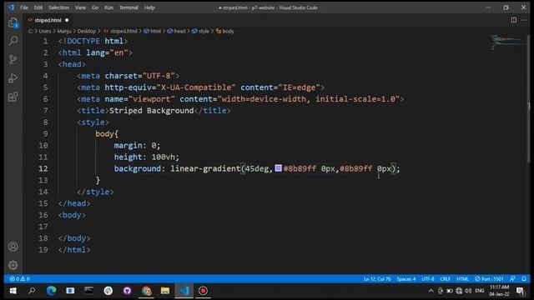Click the Spaces: 4 indentation status item
This screenshot has height=300, width=534.
tap(406, 279)
